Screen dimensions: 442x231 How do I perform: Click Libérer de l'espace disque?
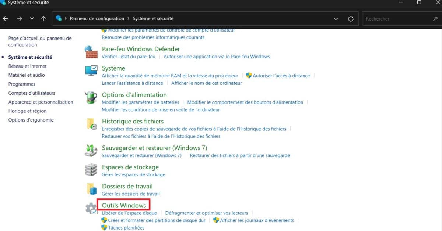pyautogui.click(x=129, y=213)
